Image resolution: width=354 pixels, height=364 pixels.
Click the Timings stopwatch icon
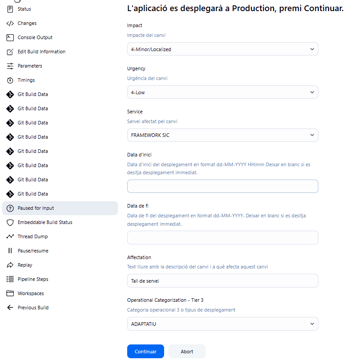[x=10, y=80]
